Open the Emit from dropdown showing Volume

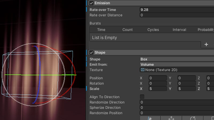177,65
